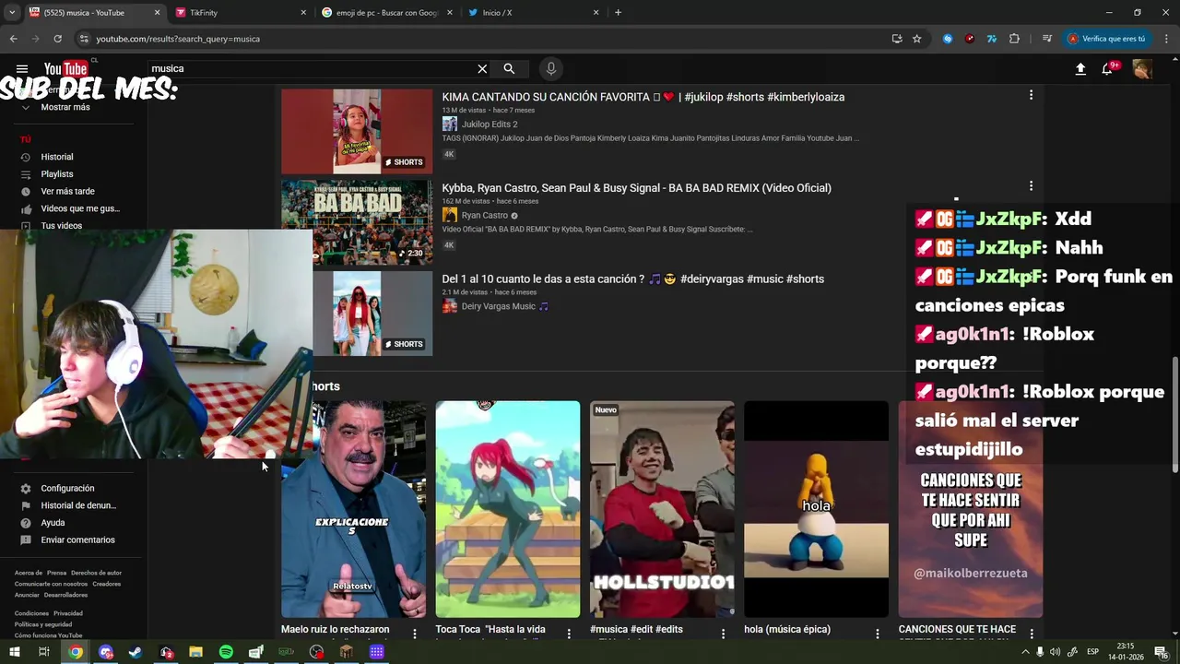Open Chrome media controls icon
The height and width of the screenshot is (664, 1180).
click(x=1047, y=39)
